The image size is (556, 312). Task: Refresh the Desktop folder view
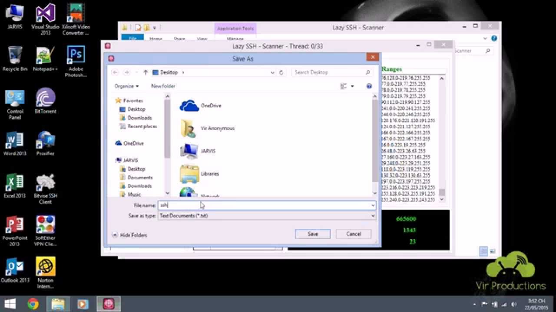coord(281,72)
